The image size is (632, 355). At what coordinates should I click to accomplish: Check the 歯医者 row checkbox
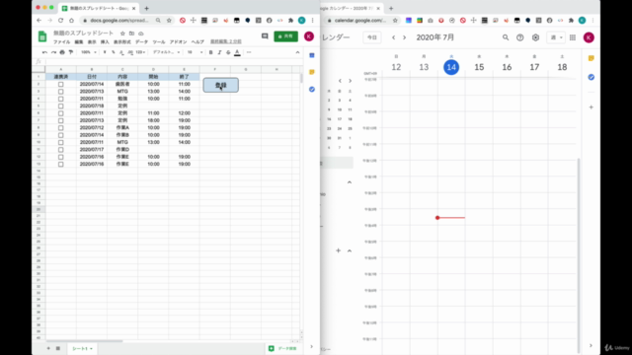click(61, 84)
